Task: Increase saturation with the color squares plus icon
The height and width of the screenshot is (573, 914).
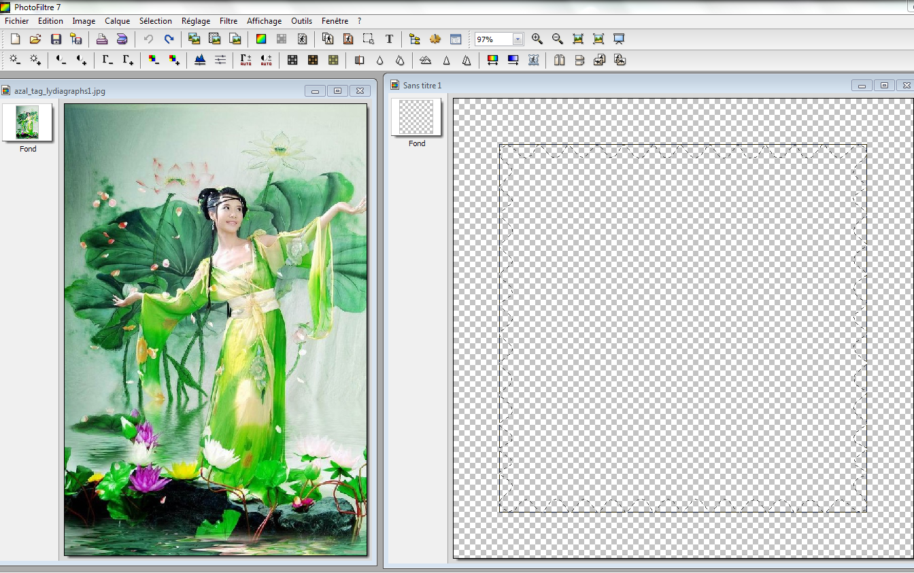Action: click(174, 60)
